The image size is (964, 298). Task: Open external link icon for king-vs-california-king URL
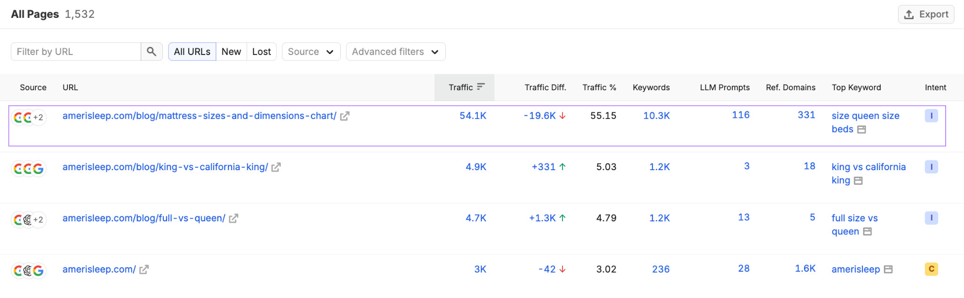(276, 167)
